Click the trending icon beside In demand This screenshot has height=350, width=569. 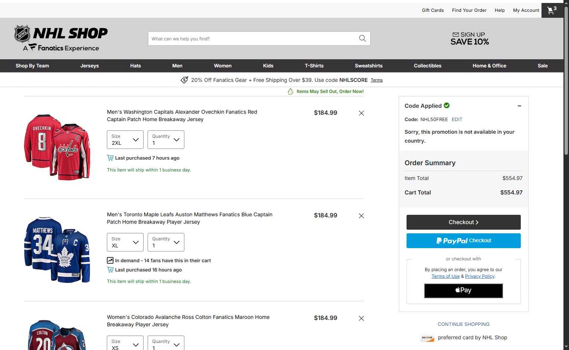pos(110,260)
